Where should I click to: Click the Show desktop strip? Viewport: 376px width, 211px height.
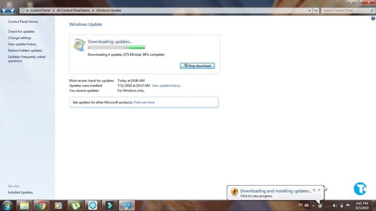coord(374,206)
